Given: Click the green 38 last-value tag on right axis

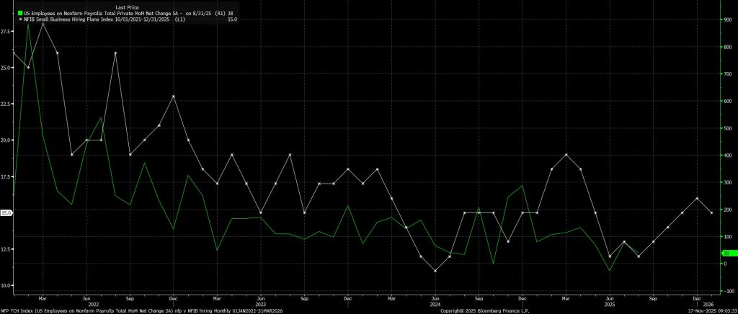Looking at the screenshot, I should (x=726, y=253).
